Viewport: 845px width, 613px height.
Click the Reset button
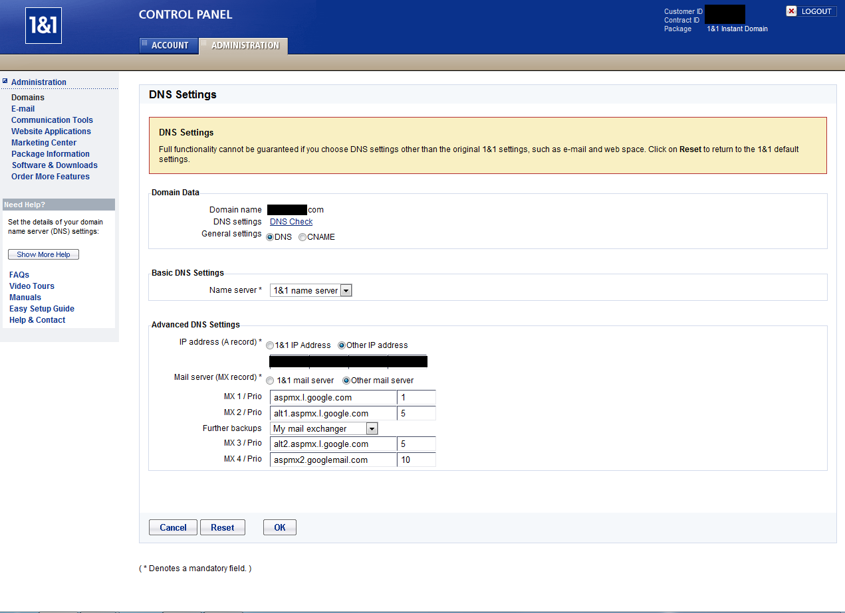point(222,527)
